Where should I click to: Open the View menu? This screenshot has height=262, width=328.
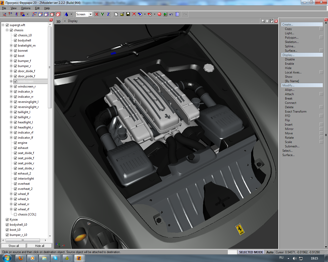click(14, 8)
